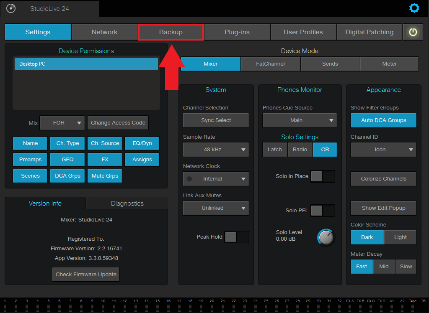The image size is (429, 313).
Task: Open the Plug-ins tab
Action: (237, 32)
